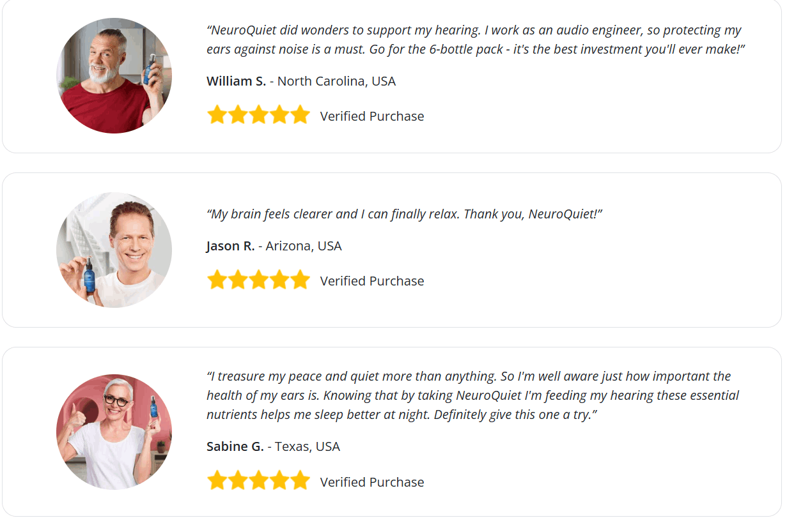Click Verified Purchase under William's review
Screen dimensions: 787x525
[372, 116]
